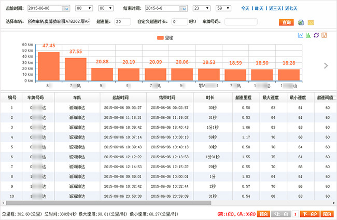
Task: Select duration cell 1分31秒
Action: (x=213, y=157)
